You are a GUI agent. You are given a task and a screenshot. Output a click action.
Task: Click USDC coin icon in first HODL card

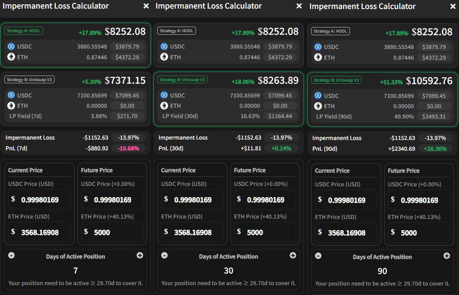11,46
